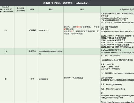Screen dimensions: 134x103
Task: Open the defibox.com defiStrategy link
Action: click(117, 53)
